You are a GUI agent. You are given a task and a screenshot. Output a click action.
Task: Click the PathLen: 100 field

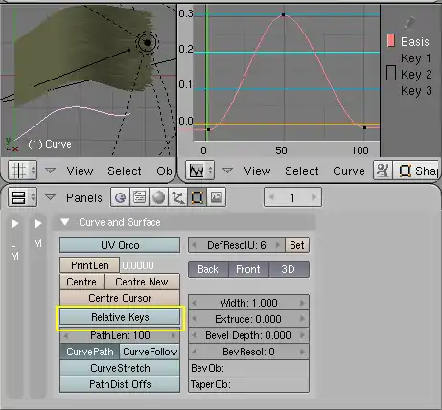click(x=120, y=335)
